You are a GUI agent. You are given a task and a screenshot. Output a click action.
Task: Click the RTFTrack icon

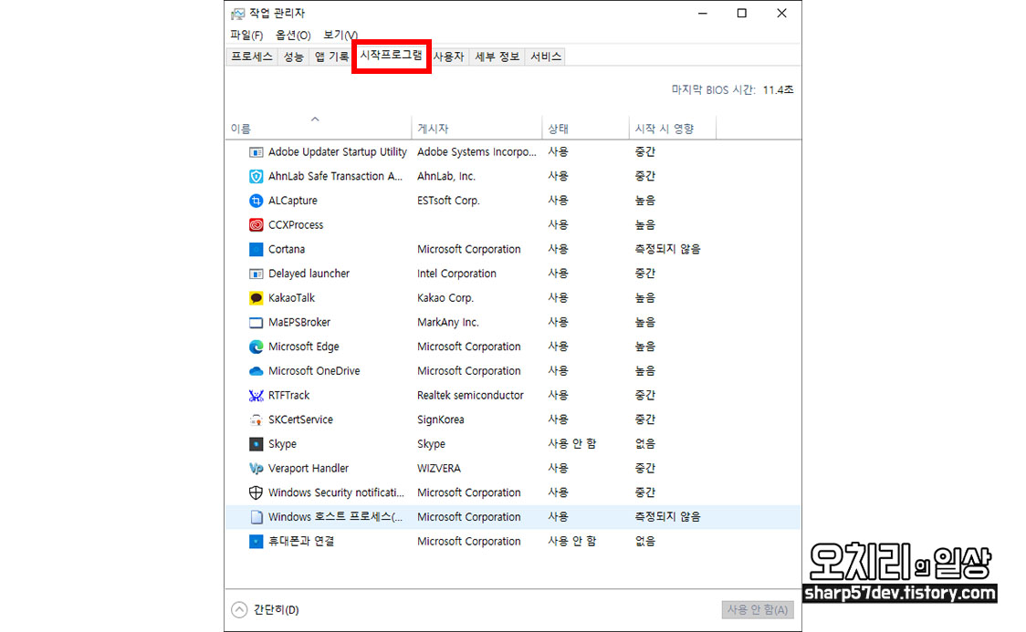tap(256, 396)
